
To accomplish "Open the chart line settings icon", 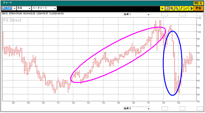I will 167,8.
